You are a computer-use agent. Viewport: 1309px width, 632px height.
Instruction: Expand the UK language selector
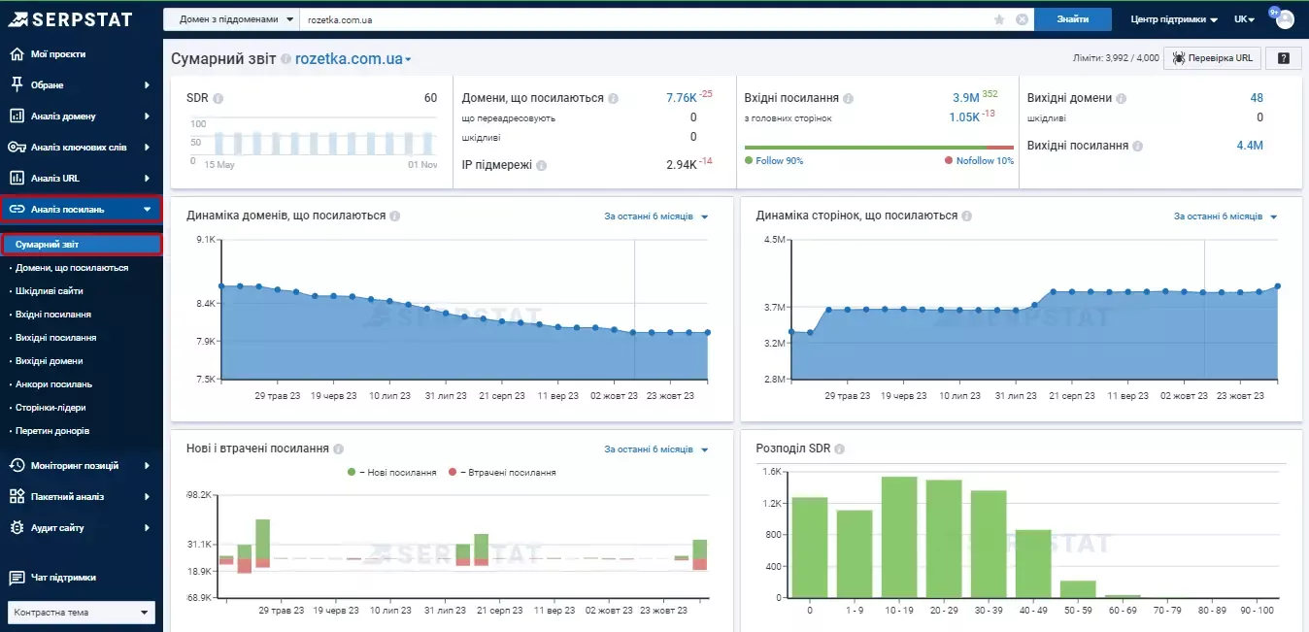1244,19
